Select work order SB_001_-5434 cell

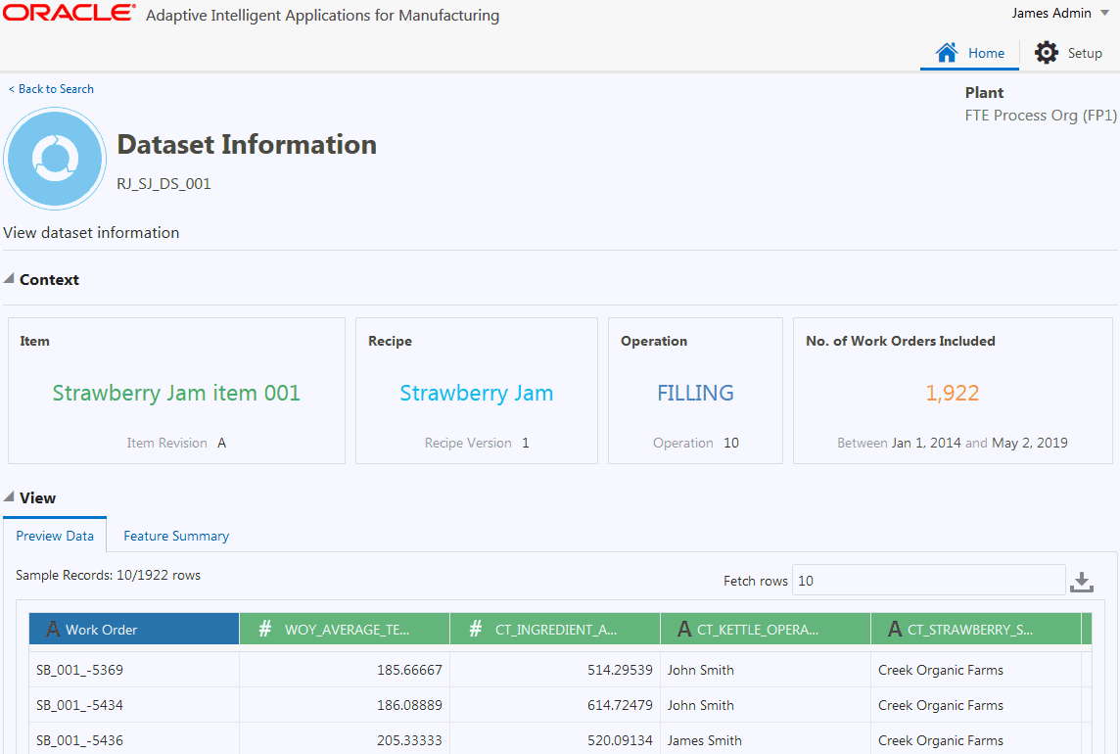click(133, 705)
